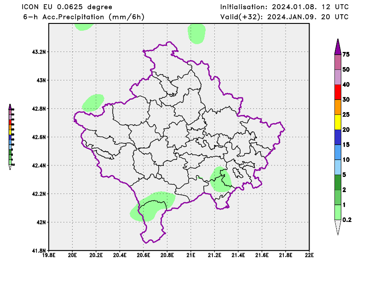
Task: Click the '42.2N' latitude label
Action: pos(39,194)
